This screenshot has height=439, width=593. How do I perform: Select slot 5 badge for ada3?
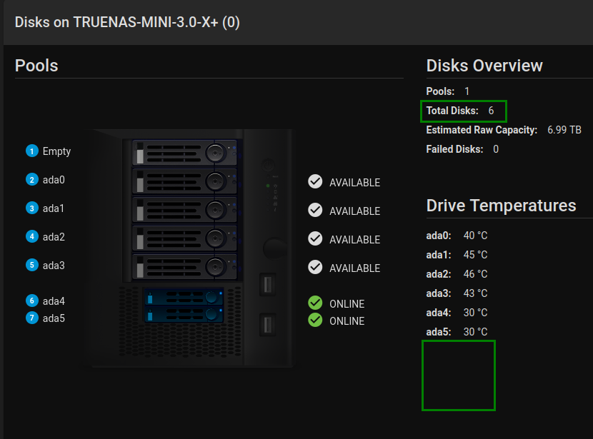click(32, 266)
